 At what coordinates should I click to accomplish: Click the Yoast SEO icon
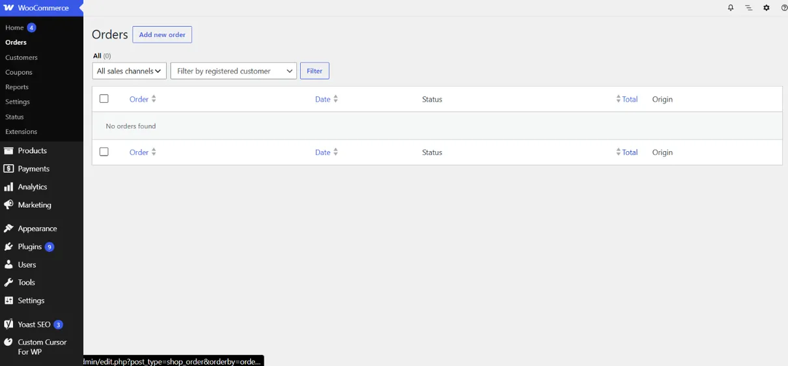(8, 324)
